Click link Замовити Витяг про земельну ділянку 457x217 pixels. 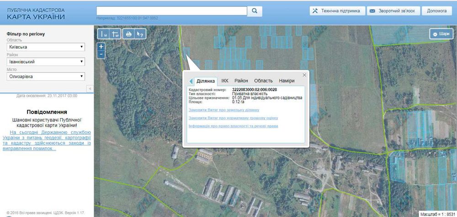(224, 110)
